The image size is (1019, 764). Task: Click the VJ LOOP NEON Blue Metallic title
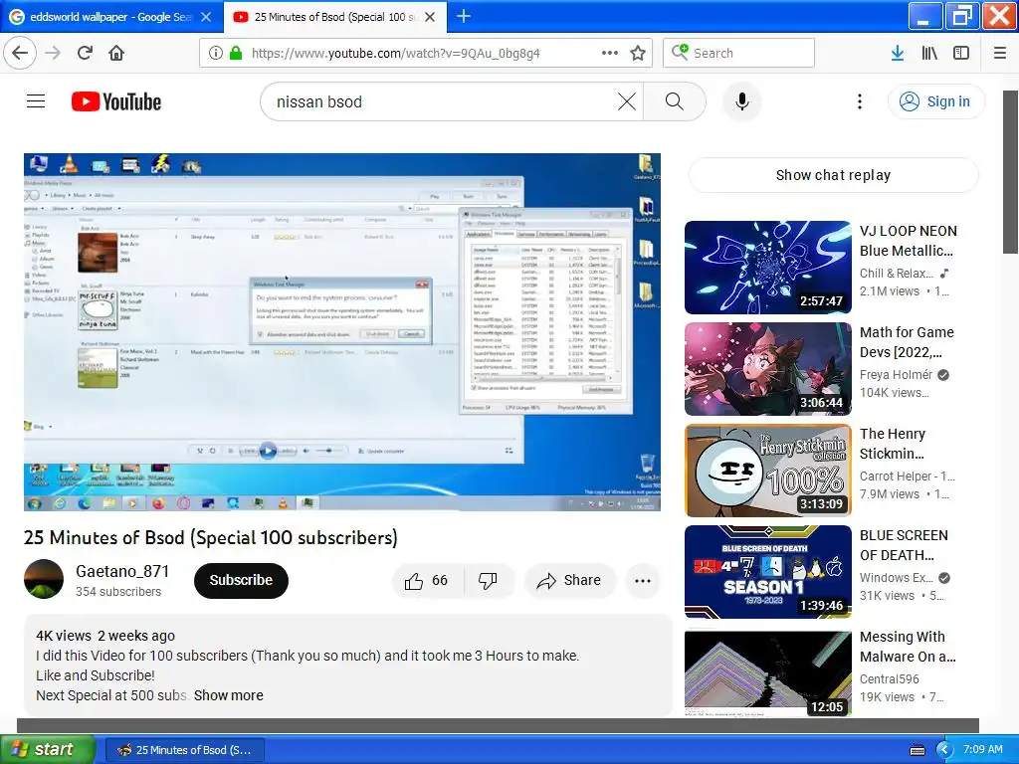908,241
